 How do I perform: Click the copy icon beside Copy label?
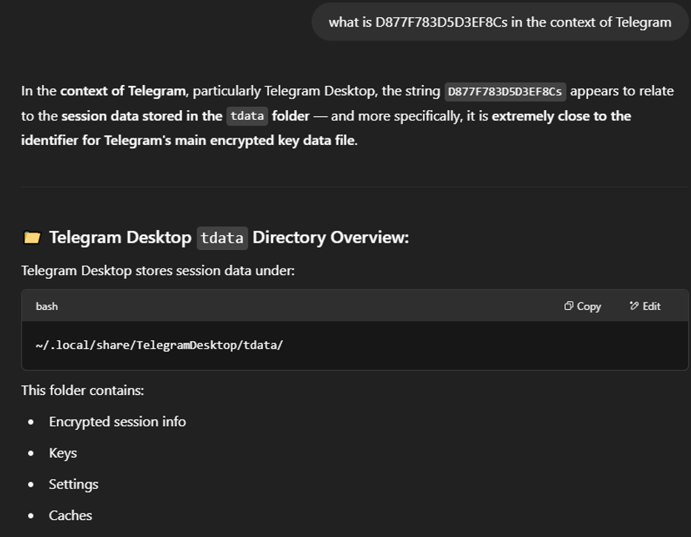coord(569,306)
